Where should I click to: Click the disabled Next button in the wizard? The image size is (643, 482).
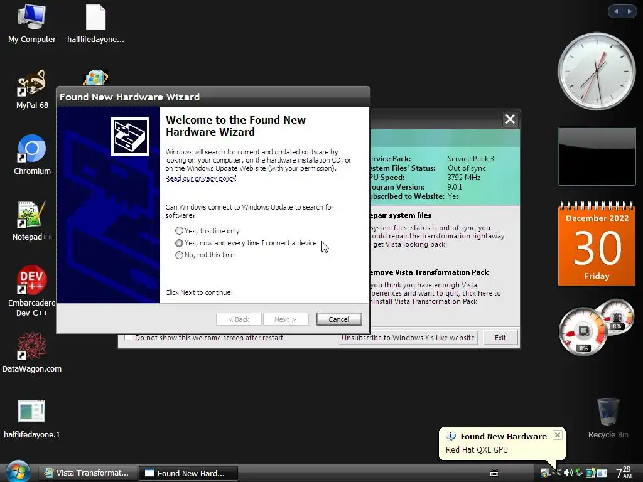point(286,319)
